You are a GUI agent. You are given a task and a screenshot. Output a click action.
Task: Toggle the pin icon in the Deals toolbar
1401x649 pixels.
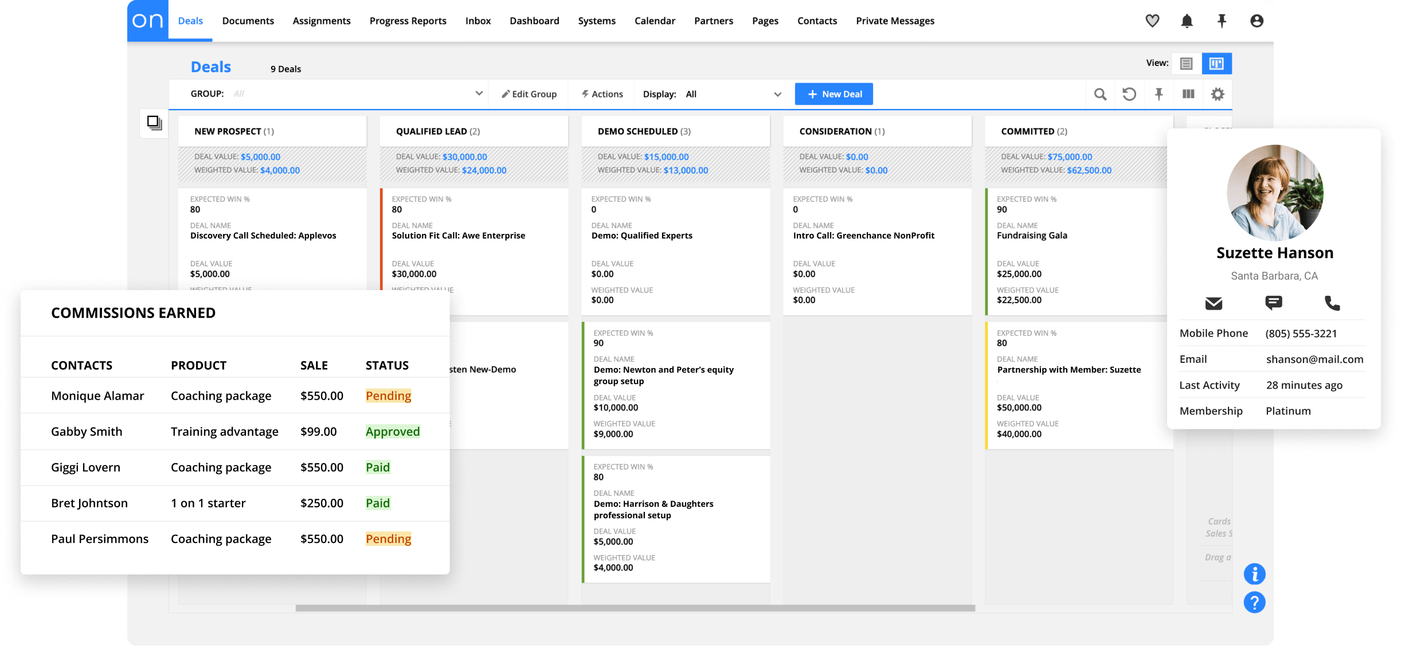click(1159, 93)
